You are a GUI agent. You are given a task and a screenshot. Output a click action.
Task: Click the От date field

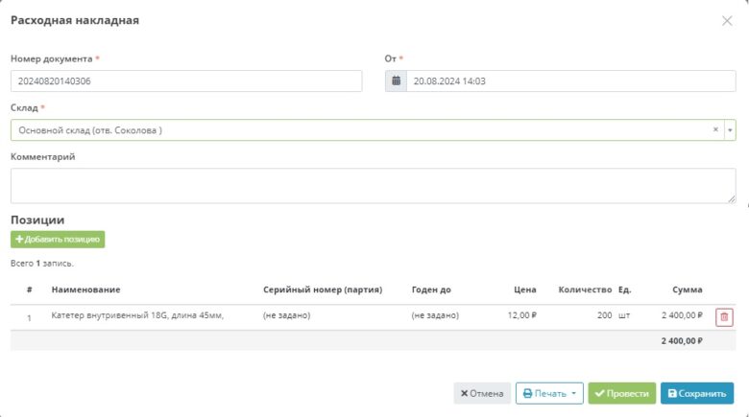click(x=570, y=81)
